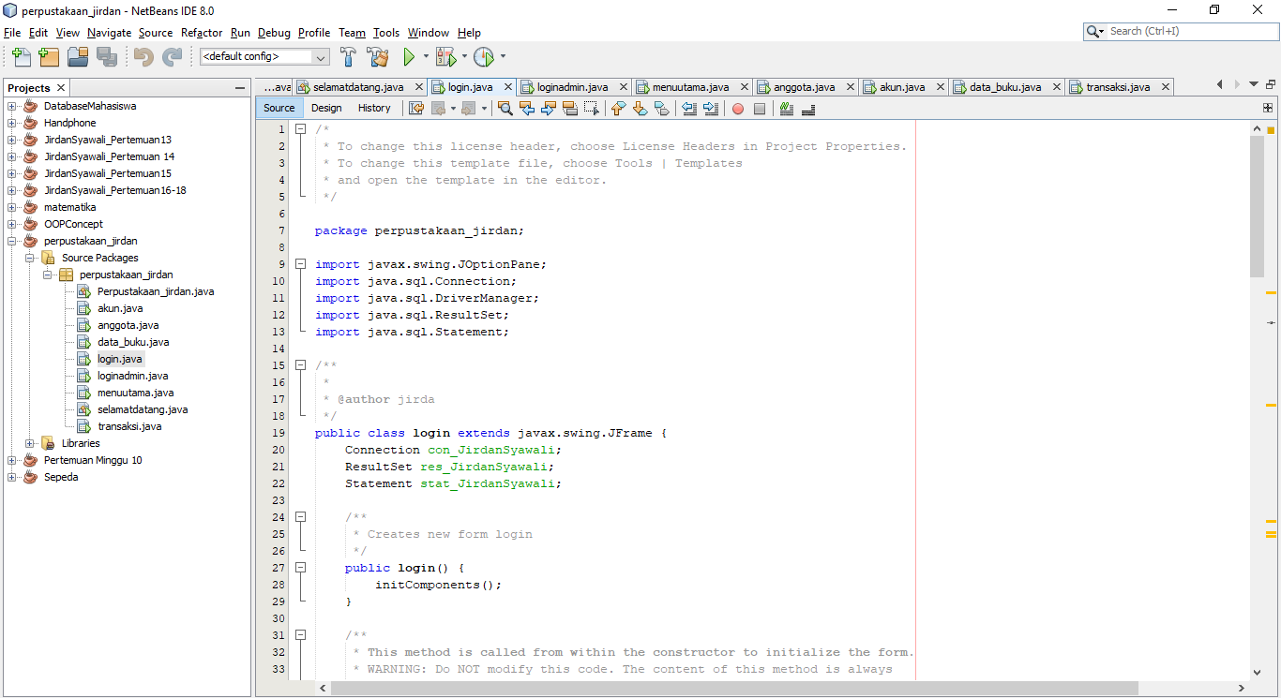Viewport: 1281px width, 698px height.
Task: Click inside the Search Ctrl+I field
Action: click(x=1177, y=30)
